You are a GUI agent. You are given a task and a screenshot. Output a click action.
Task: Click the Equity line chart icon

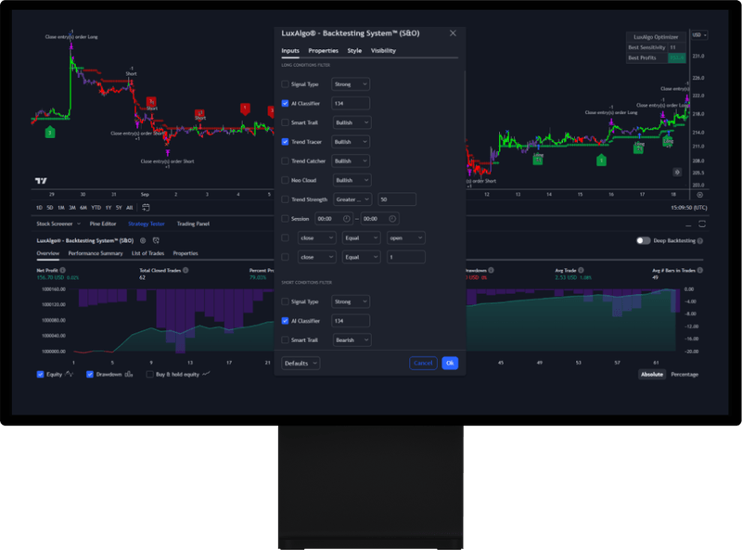pos(69,374)
